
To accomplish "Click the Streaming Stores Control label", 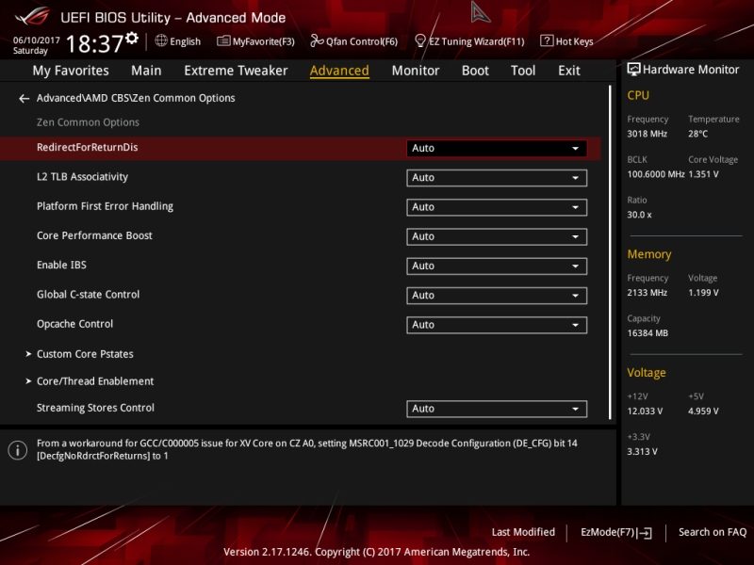I will (96, 408).
